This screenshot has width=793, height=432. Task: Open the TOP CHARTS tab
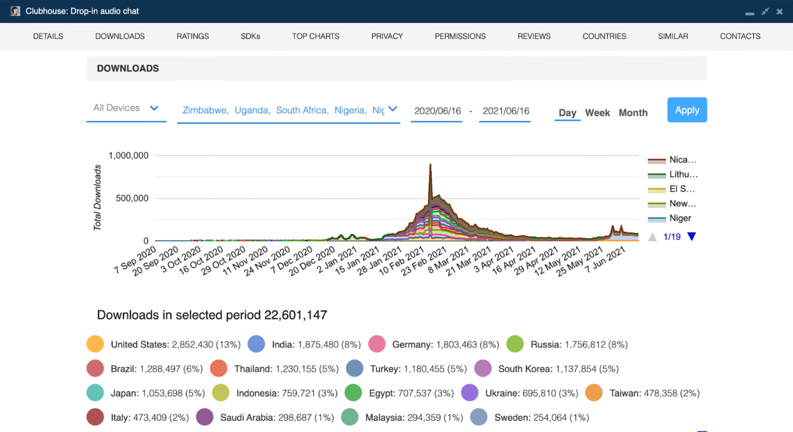[x=316, y=36]
